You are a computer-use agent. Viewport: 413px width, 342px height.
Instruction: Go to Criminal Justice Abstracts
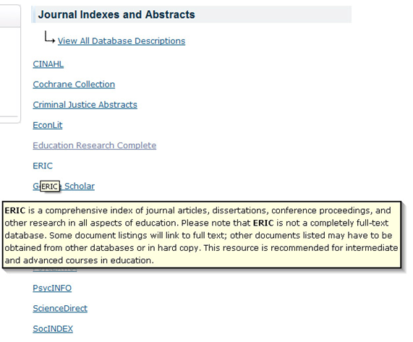[85, 105]
